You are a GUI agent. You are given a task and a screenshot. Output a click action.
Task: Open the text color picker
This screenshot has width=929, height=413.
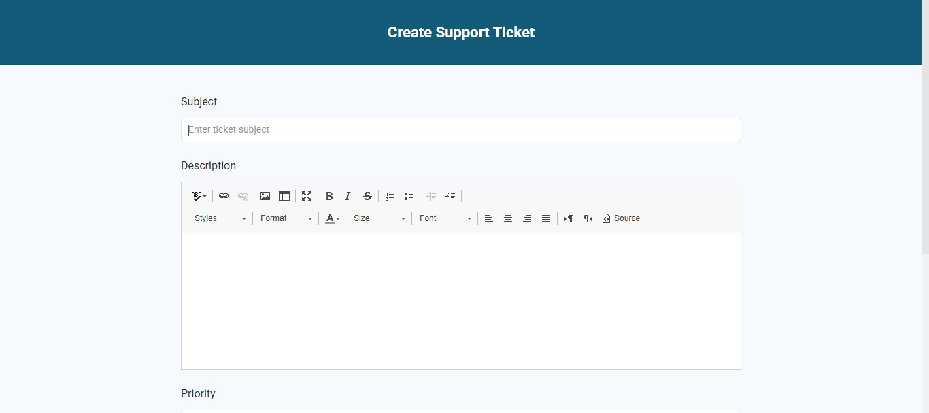(x=332, y=218)
